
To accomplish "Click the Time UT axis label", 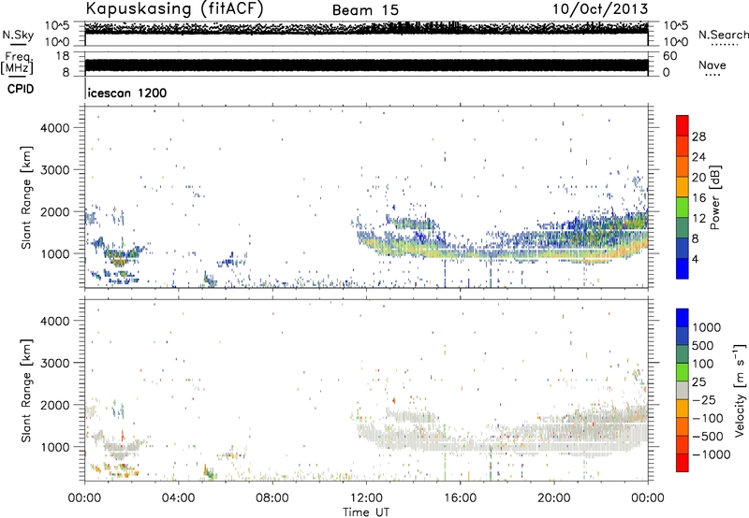I will [x=366, y=512].
